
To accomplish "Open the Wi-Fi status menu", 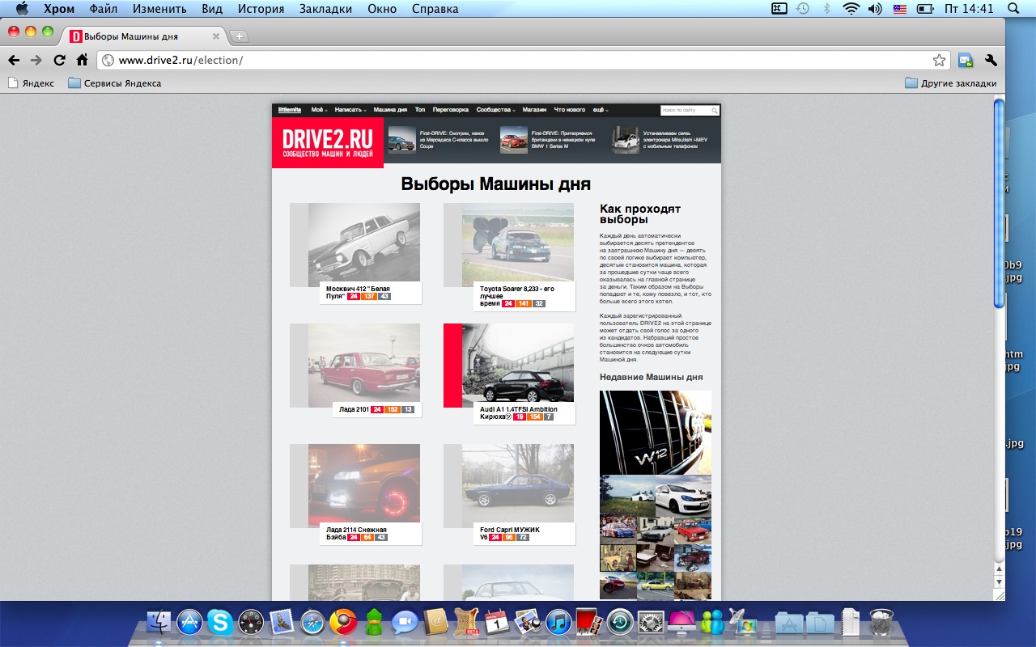I will tap(851, 9).
